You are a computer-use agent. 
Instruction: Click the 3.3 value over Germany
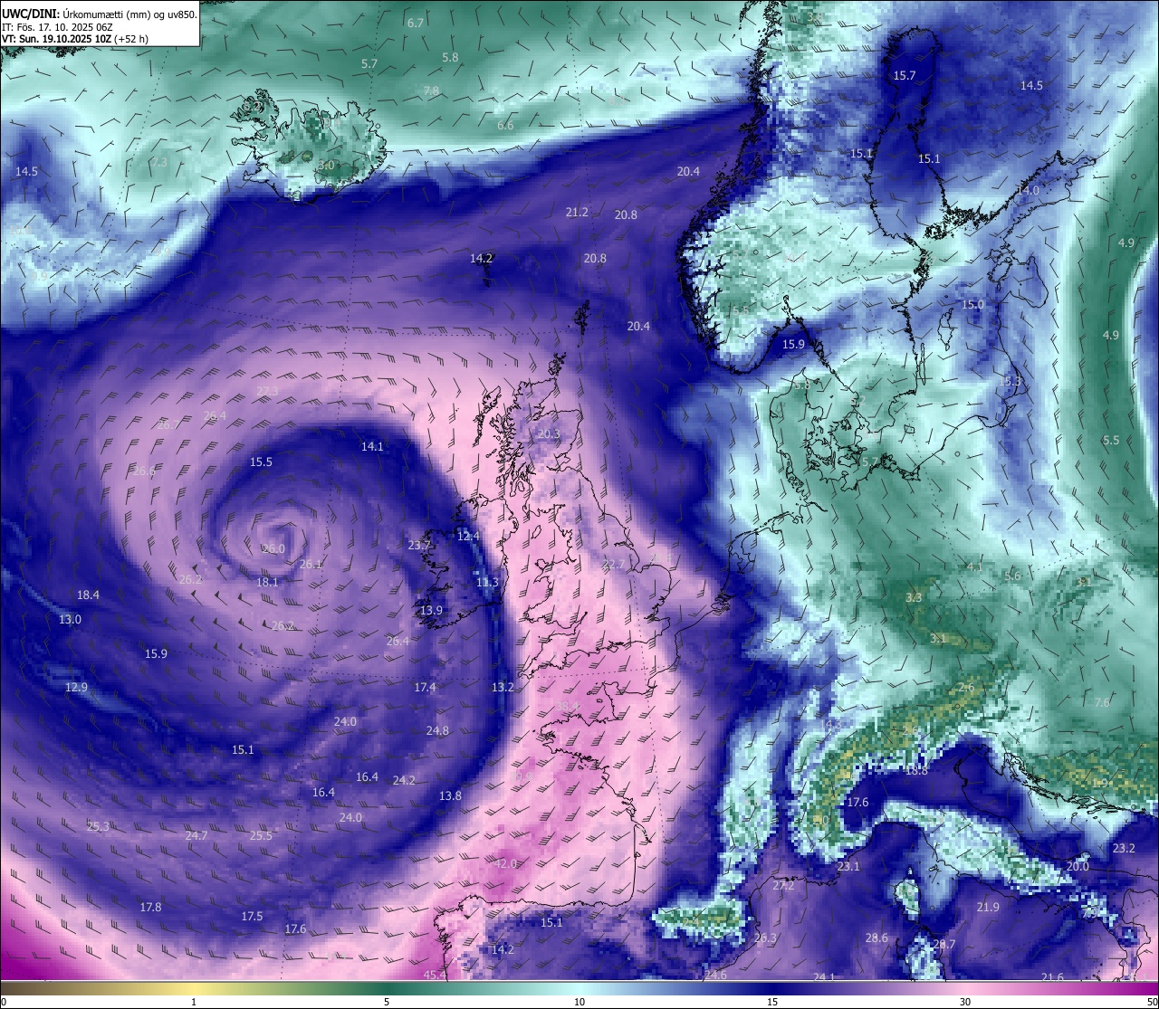point(914,598)
